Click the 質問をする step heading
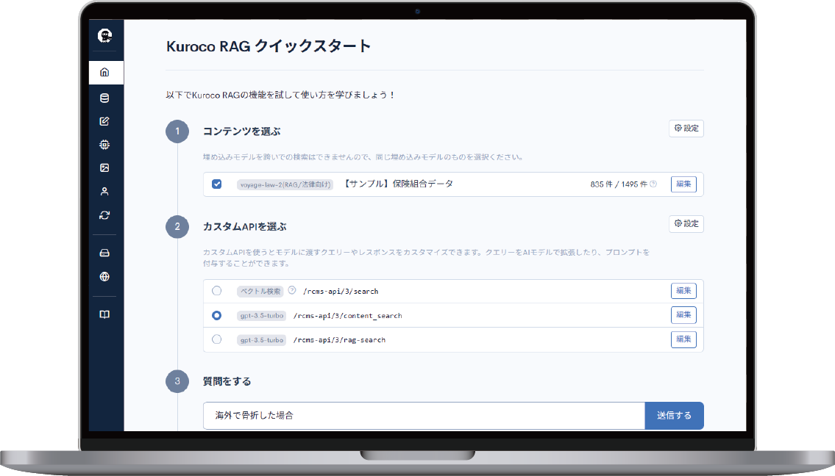835x476 pixels. click(x=227, y=381)
